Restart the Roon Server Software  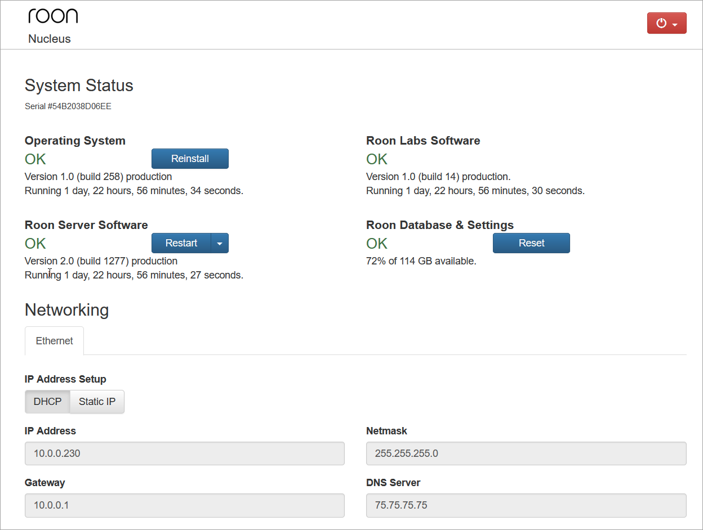(181, 243)
